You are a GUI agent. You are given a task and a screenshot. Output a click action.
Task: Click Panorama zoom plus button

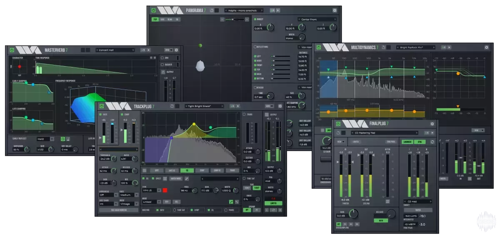tap(247, 19)
